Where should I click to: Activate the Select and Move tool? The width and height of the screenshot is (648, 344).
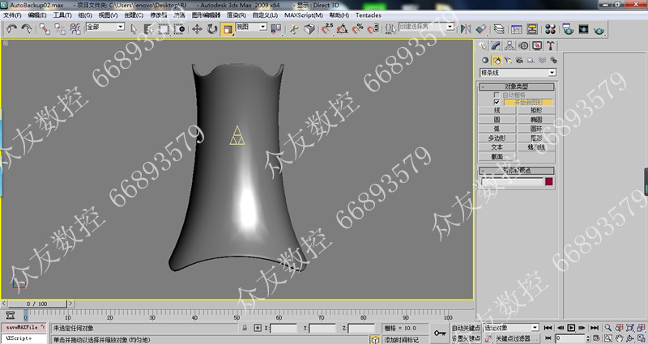click(197, 29)
